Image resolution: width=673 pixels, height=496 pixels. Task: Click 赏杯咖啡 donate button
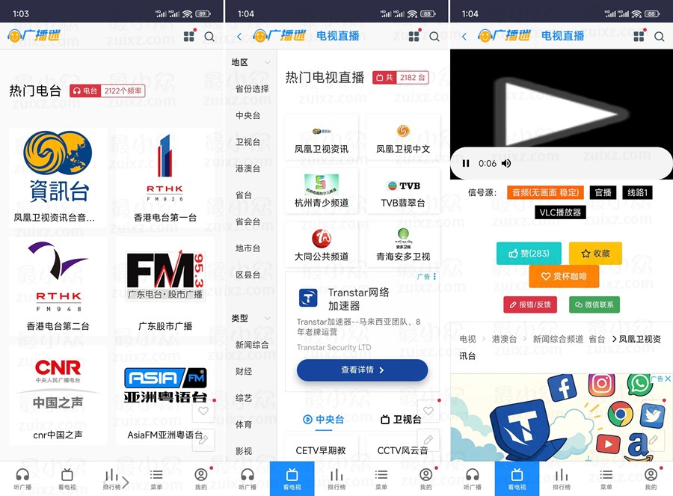click(564, 276)
